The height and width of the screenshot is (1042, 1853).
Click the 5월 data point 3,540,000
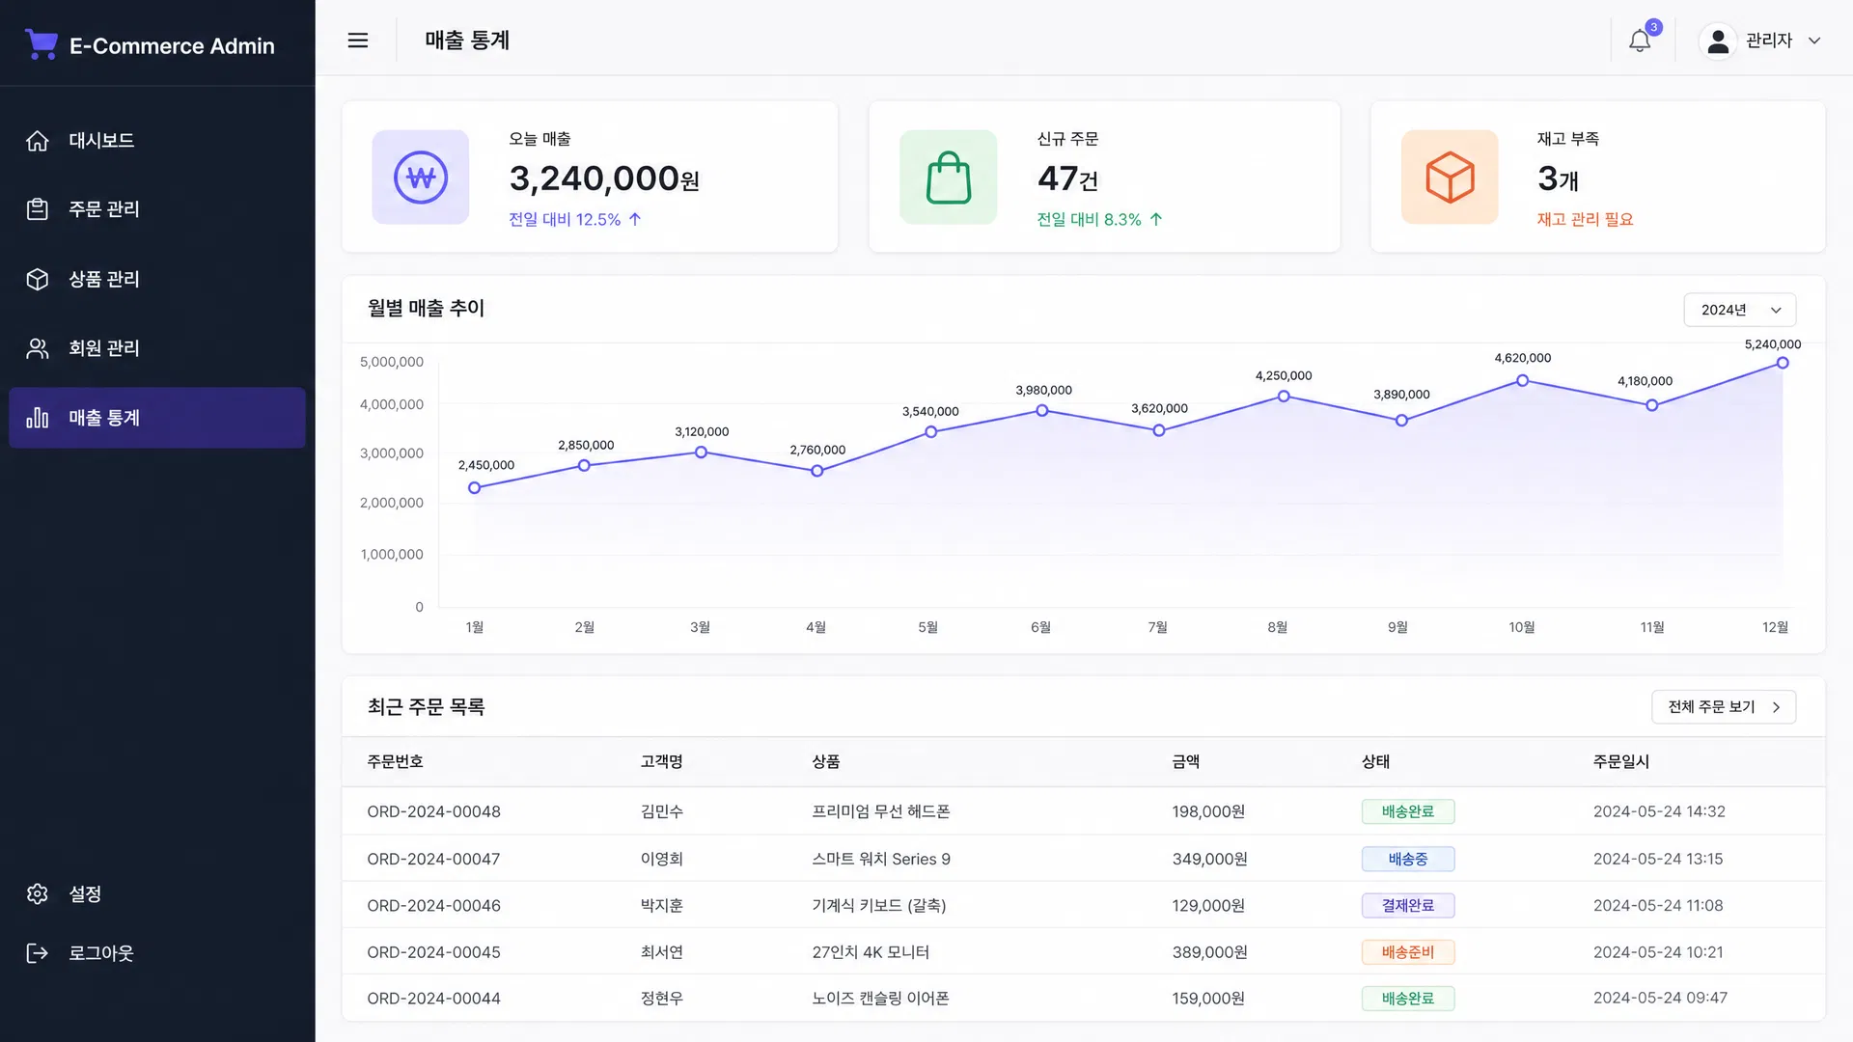(x=931, y=432)
